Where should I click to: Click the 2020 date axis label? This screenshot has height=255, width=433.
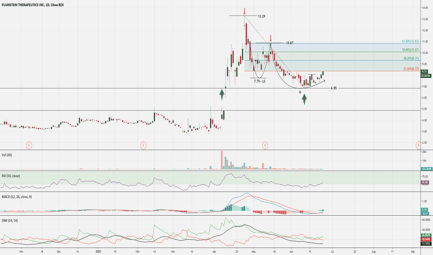tap(98, 251)
